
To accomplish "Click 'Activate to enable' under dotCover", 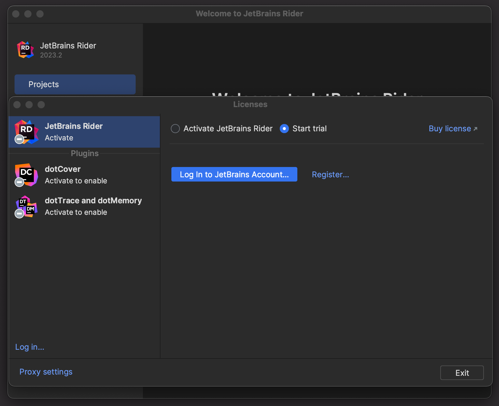I will coord(76,181).
